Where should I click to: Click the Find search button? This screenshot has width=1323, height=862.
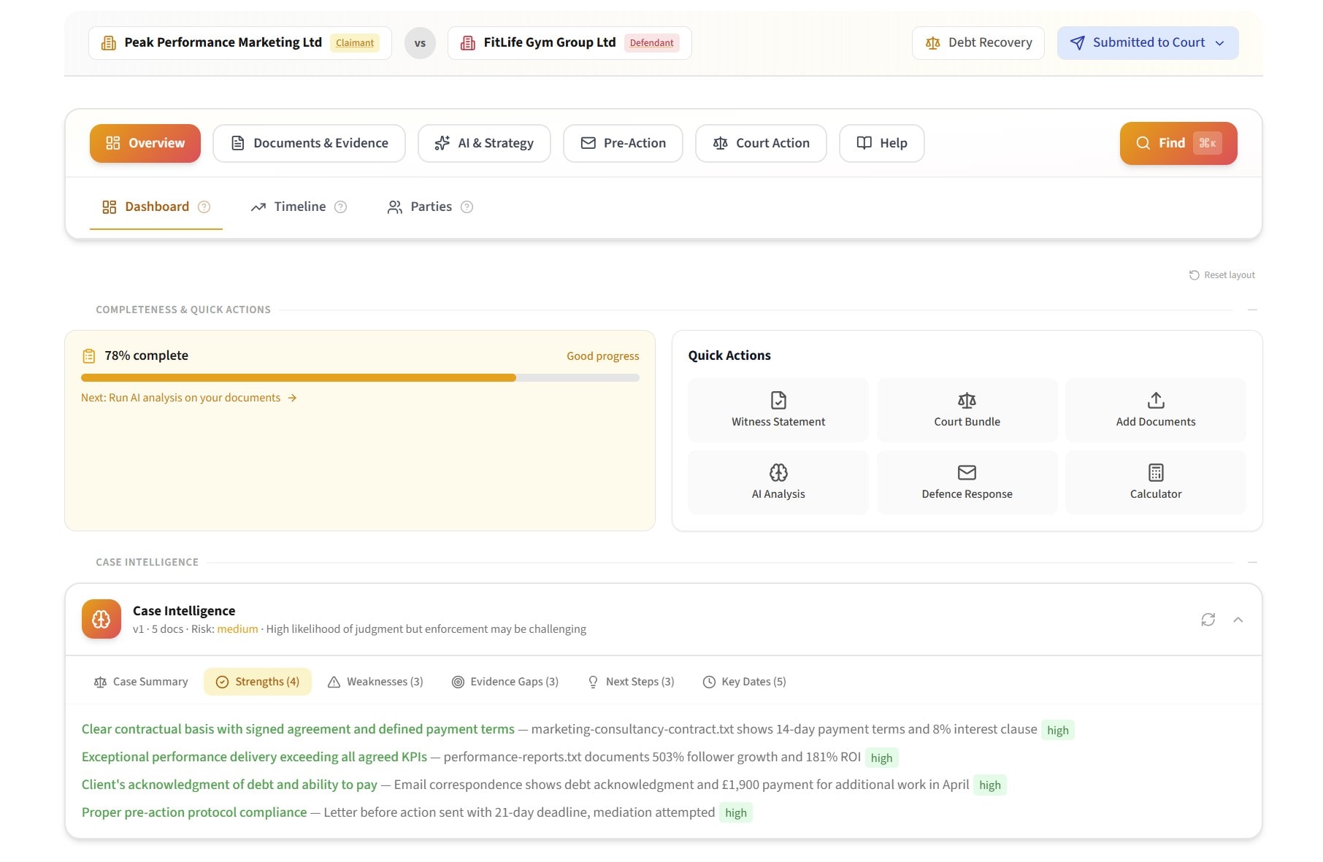1178,143
